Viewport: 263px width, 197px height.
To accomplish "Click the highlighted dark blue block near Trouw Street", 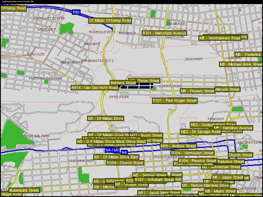I will [x=136, y=86].
